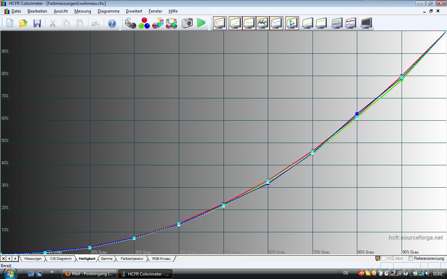Click the blue help question mark icon
This screenshot has width=447, height=279.
tap(112, 23)
